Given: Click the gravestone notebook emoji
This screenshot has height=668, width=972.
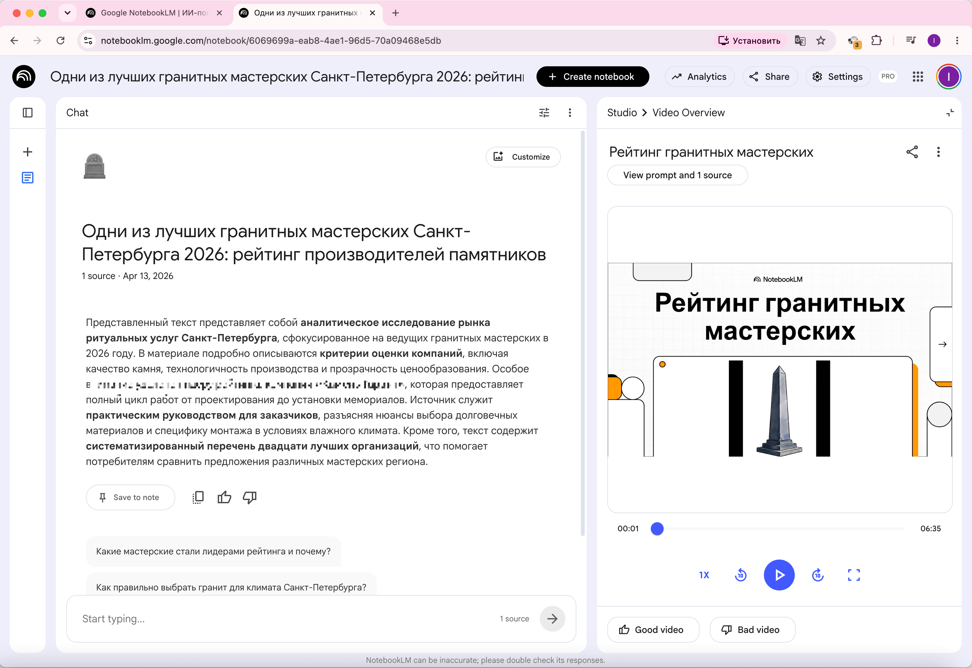Looking at the screenshot, I should [95, 166].
